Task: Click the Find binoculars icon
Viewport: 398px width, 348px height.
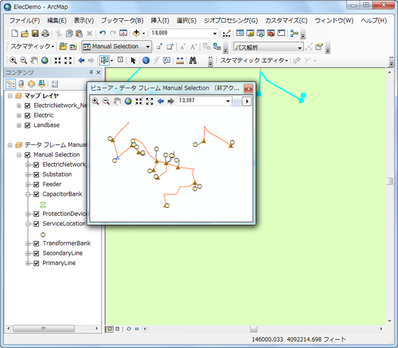Action: point(193,60)
